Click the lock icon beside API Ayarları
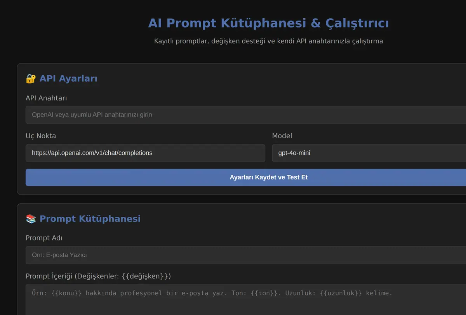This screenshot has height=315, width=466. pyautogui.click(x=31, y=79)
